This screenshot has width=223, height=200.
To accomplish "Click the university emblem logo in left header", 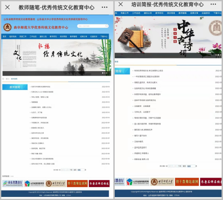I will pyautogui.click(x=8, y=27).
